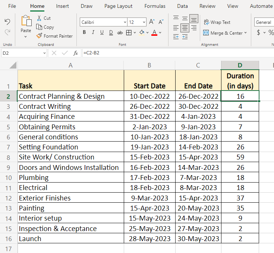Screen dimensions: 274x253
Task: Expand the font size 12 dropdown
Action: pos(143,22)
